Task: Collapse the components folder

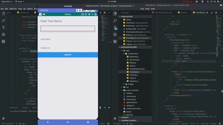Action: pos(133,53)
